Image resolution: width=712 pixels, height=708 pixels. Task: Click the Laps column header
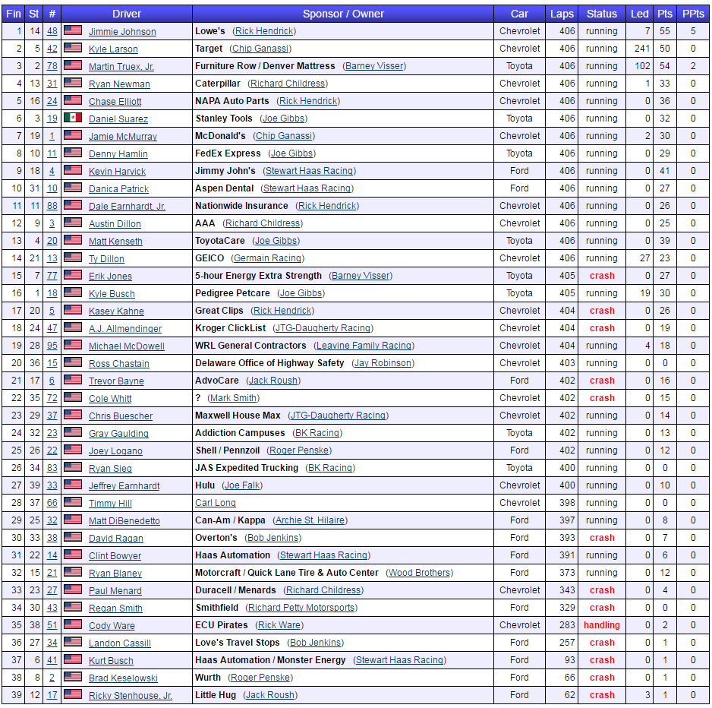point(562,14)
